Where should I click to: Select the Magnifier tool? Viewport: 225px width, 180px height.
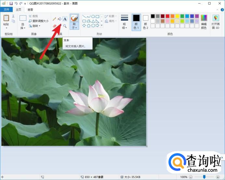[x=65, y=26]
